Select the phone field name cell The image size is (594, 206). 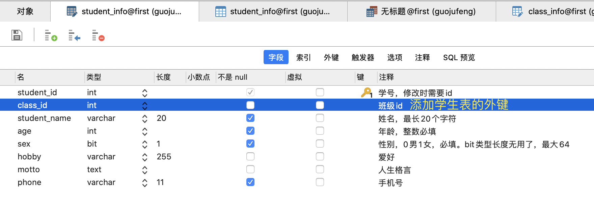[50, 182]
